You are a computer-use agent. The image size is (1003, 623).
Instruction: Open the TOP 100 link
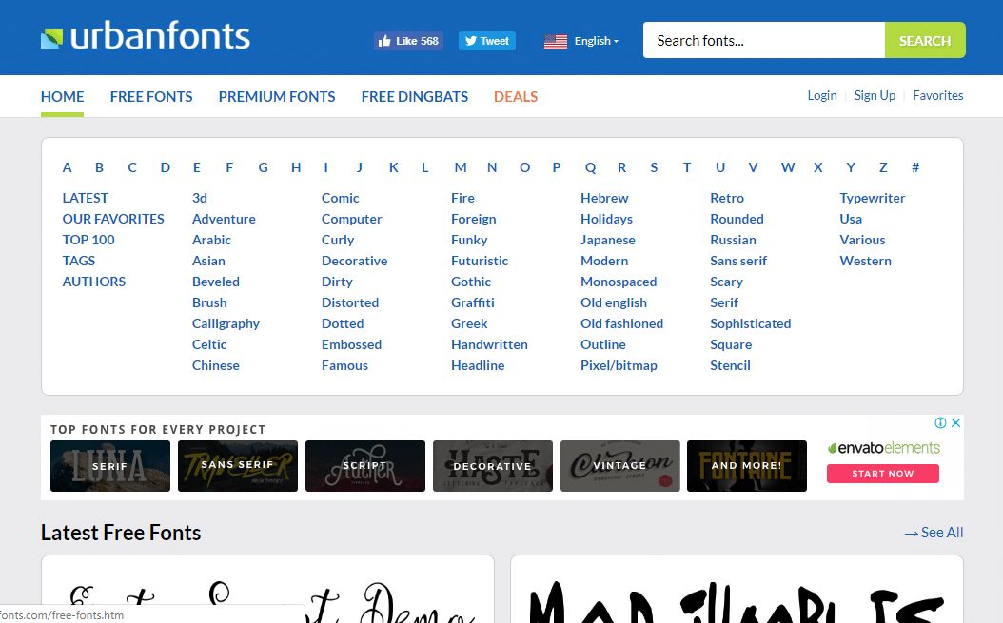88,240
